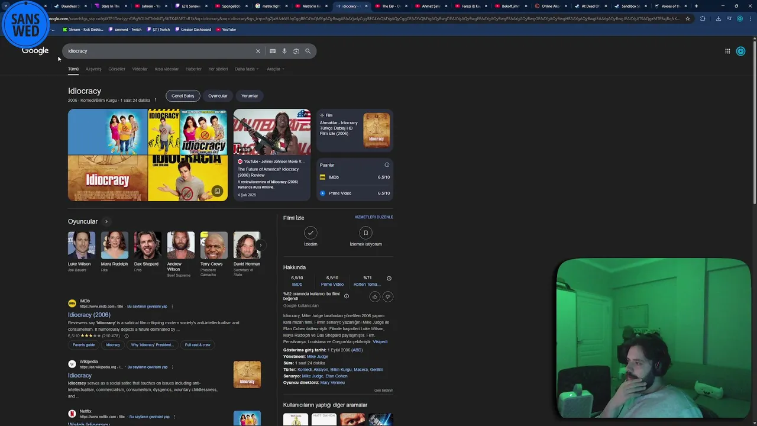Open the image gallery icon on poster collage
Viewport: 757px width, 426px height.
pos(217,191)
